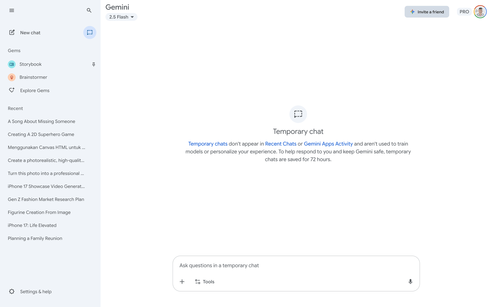Open Storybook gem by its name
The width and height of the screenshot is (492, 307).
click(x=30, y=64)
